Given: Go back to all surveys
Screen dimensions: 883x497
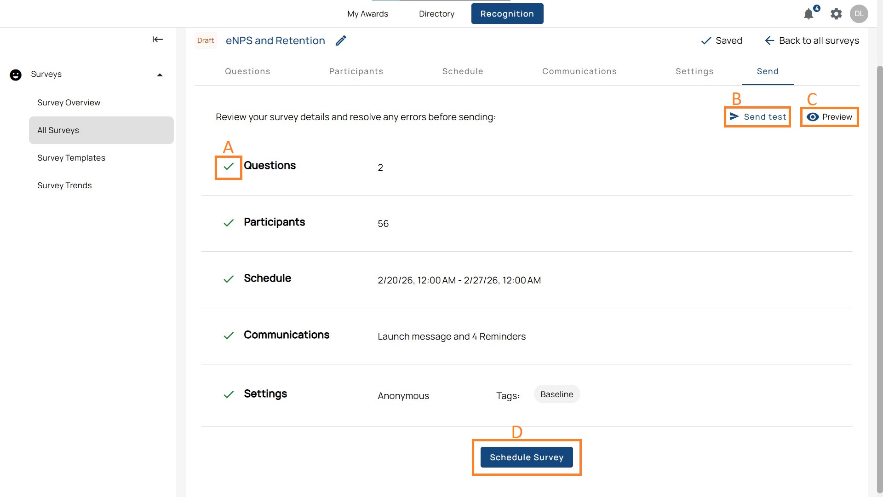Looking at the screenshot, I should (812, 40).
